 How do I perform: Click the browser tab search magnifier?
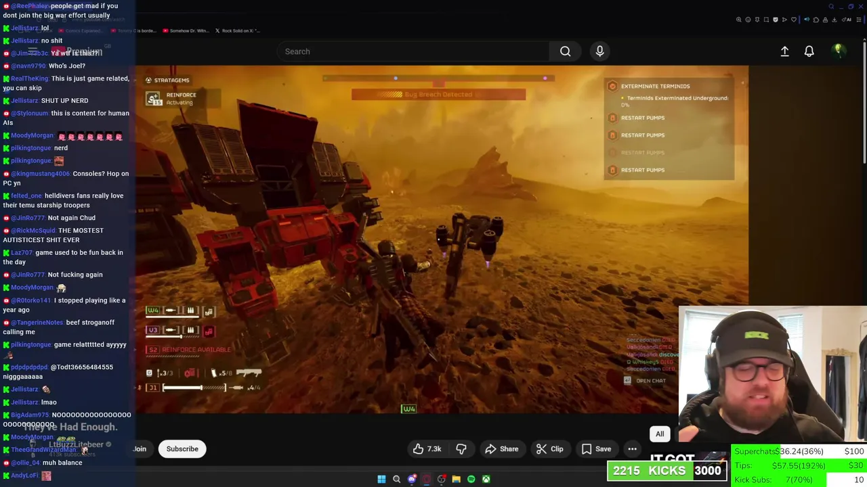coord(831,7)
